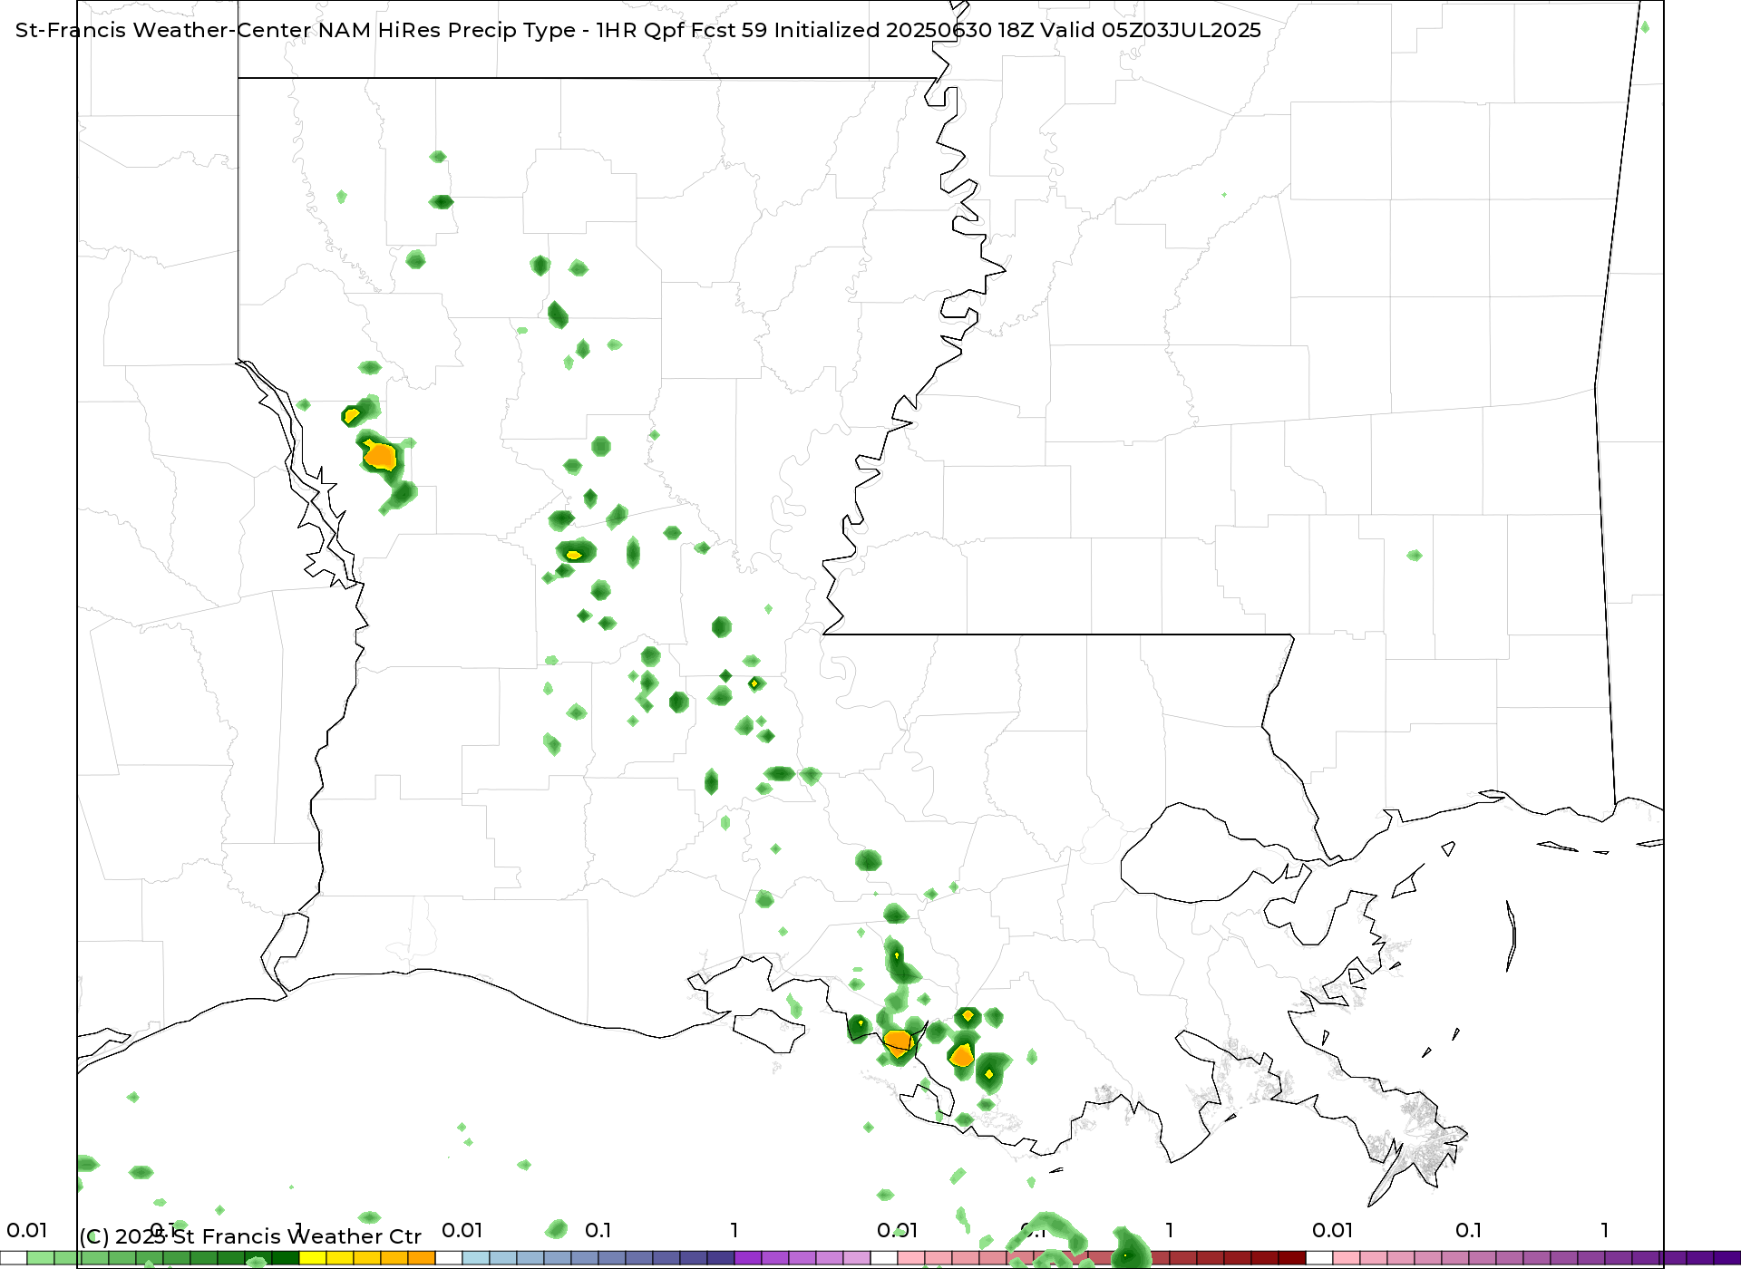Click the "0.01" label above the rightmost pink-purple legend bar

[1333, 1230]
